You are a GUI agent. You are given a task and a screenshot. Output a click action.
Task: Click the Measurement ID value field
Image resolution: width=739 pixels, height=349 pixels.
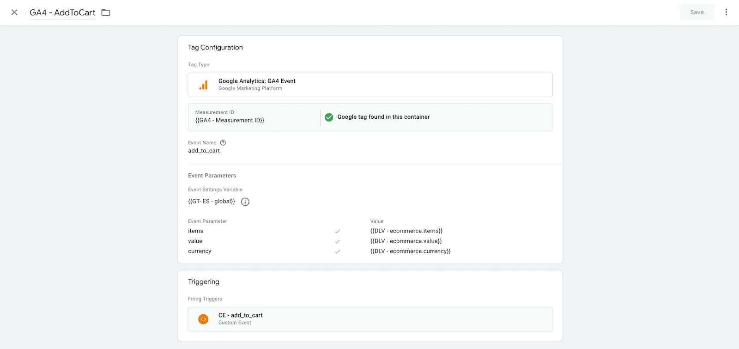point(230,120)
